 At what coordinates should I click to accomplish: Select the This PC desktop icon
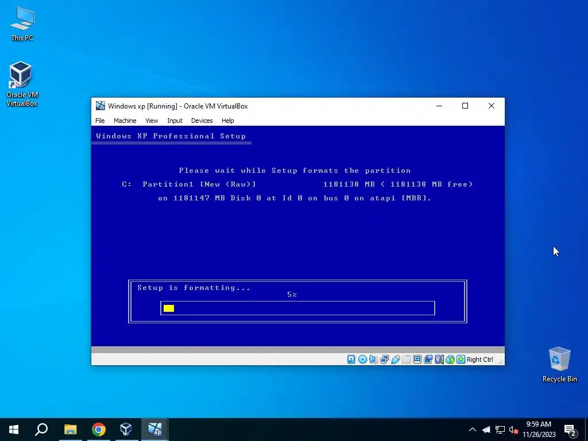[22, 24]
